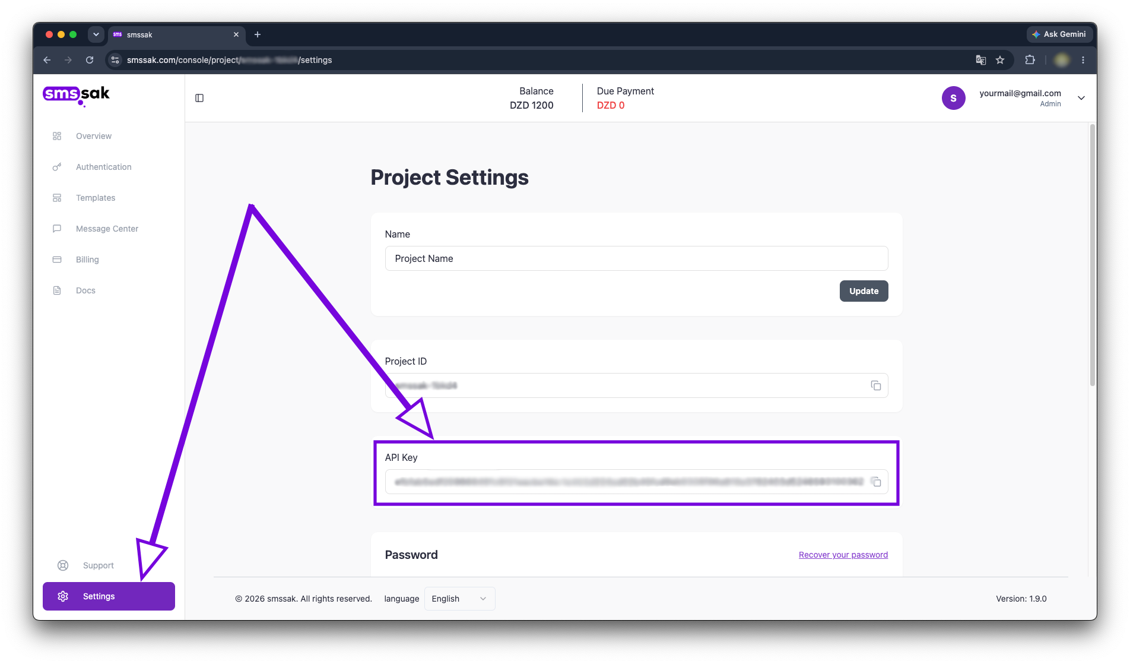This screenshot has width=1130, height=664.
Task: Click the Project Name input field
Action: pos(636,258)
